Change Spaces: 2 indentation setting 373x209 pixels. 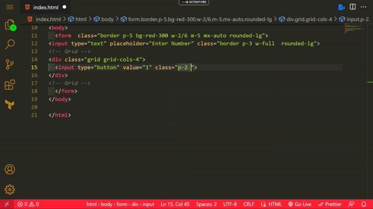(206, 204)
